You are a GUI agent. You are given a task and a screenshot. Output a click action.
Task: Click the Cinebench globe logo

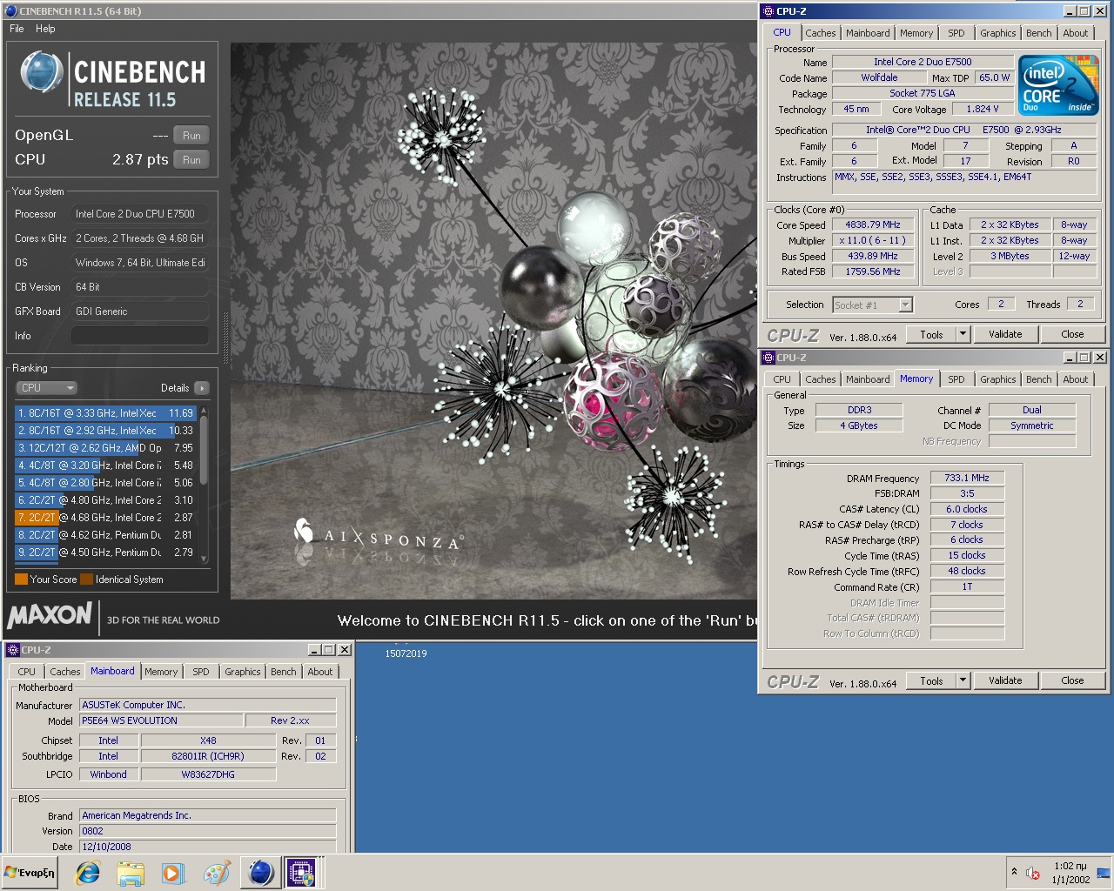pyautogui.click(x=41, y=73)
